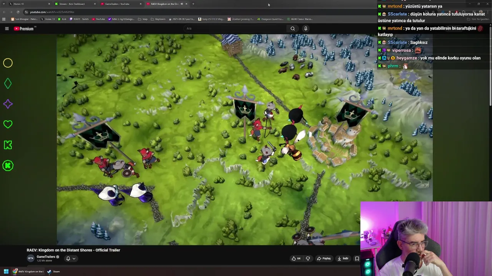Download the video with İndir button
The height and width of the screenshot is (276, 492).
(343, 258)
